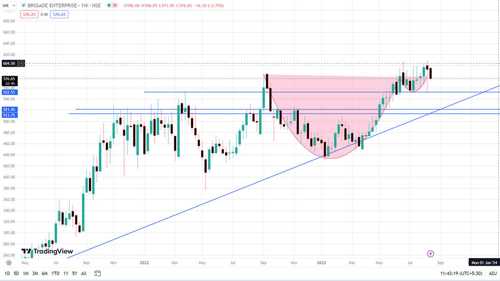500x281 pixels.
Task: Click the 11:43:19 (UTC+5:30) timezone button
Action: click(x=462, y=274)
